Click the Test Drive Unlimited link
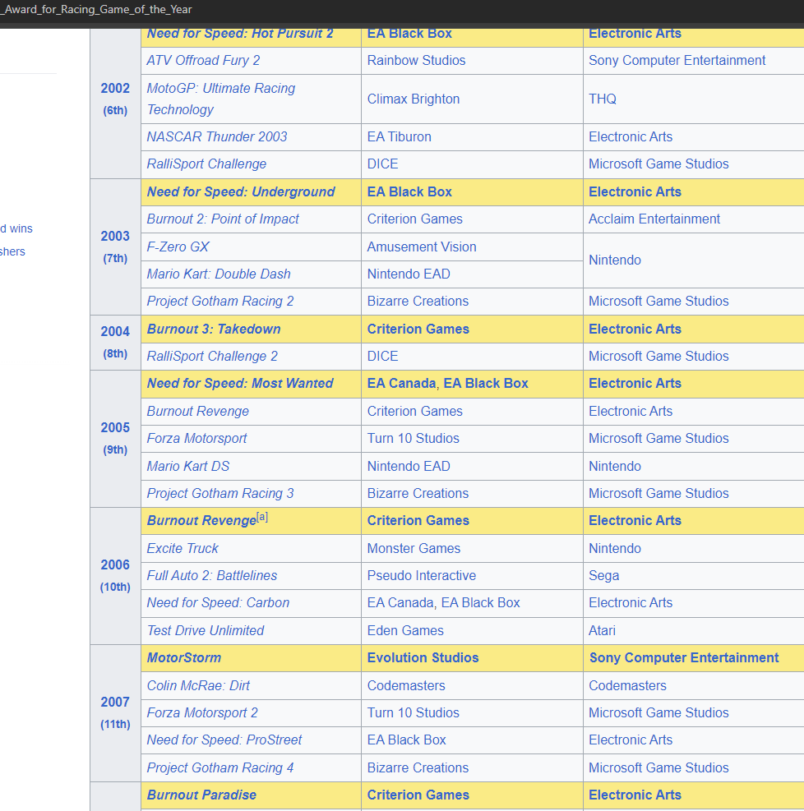This screenshot has width=804, height=811. point(206,630)
